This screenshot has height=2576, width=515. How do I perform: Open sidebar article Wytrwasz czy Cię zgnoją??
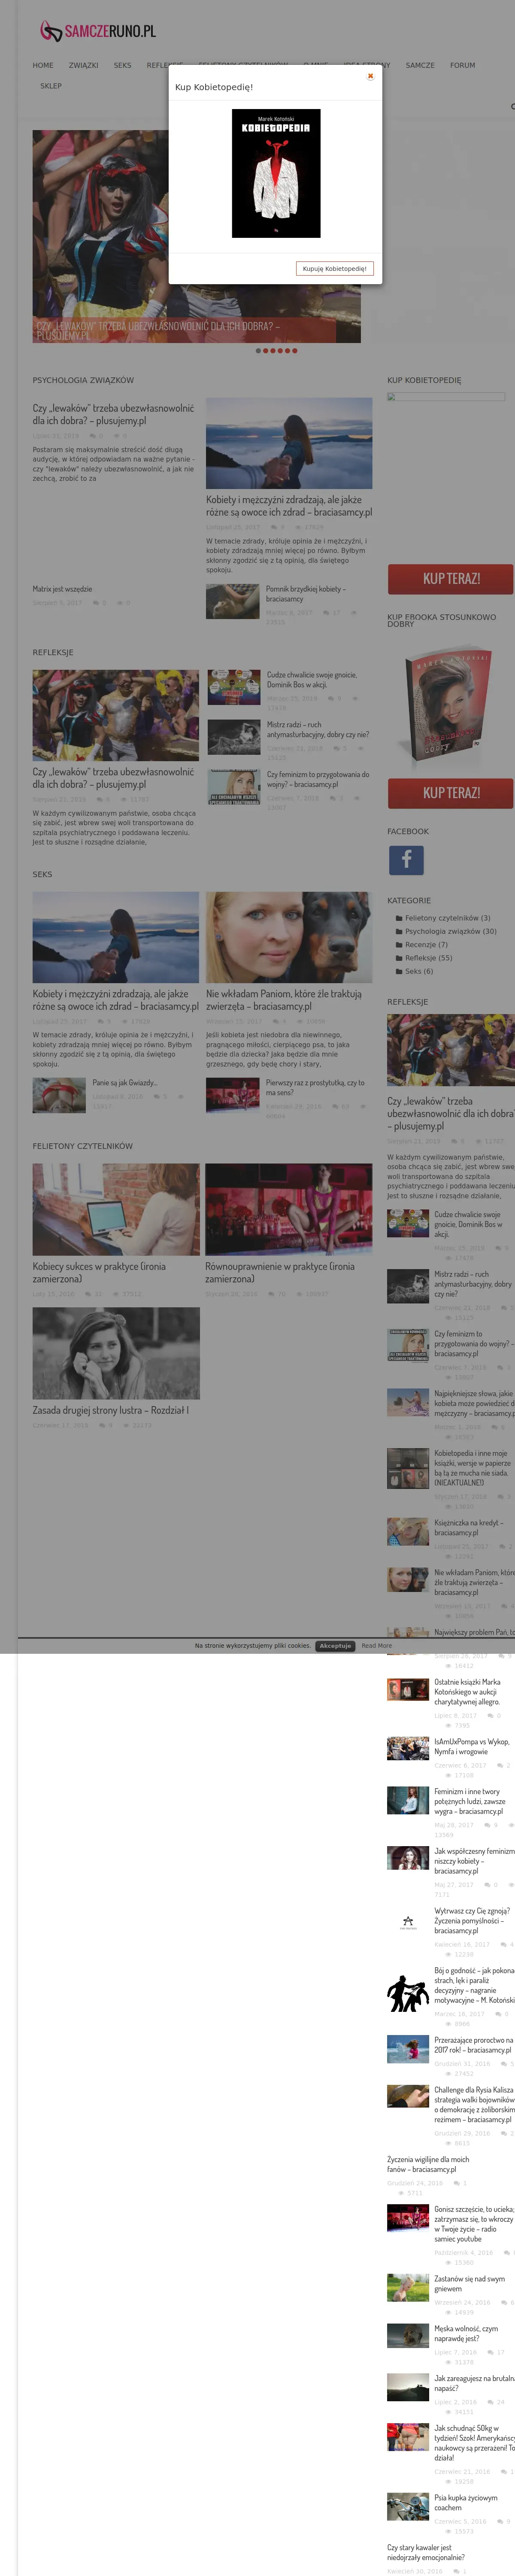coord(472,1921)
